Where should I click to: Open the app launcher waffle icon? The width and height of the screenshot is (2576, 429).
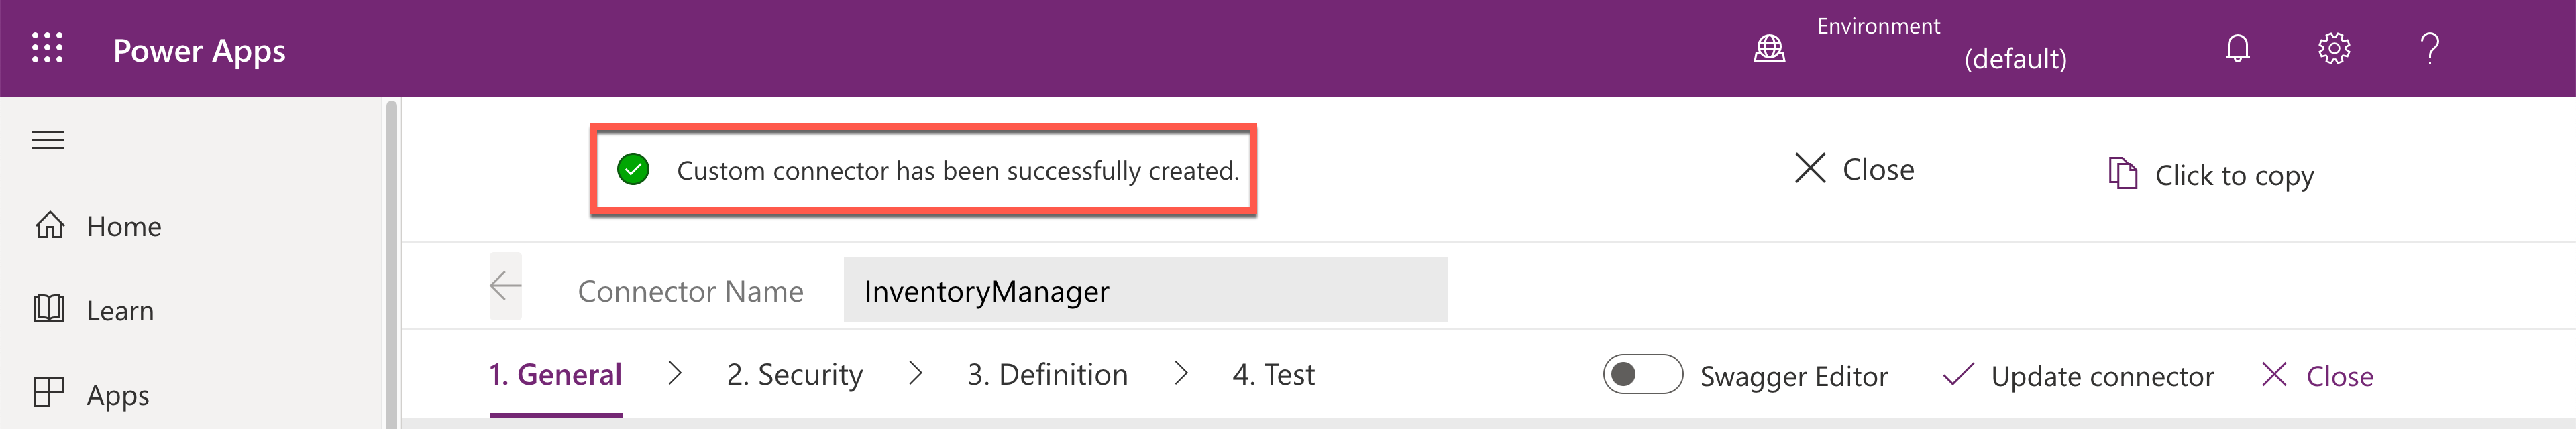(x=47, y=48)
